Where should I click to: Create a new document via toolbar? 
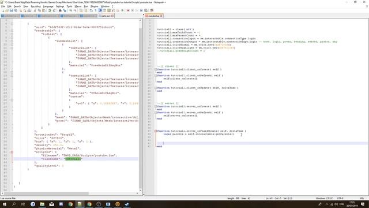click(x=3, y=10)
